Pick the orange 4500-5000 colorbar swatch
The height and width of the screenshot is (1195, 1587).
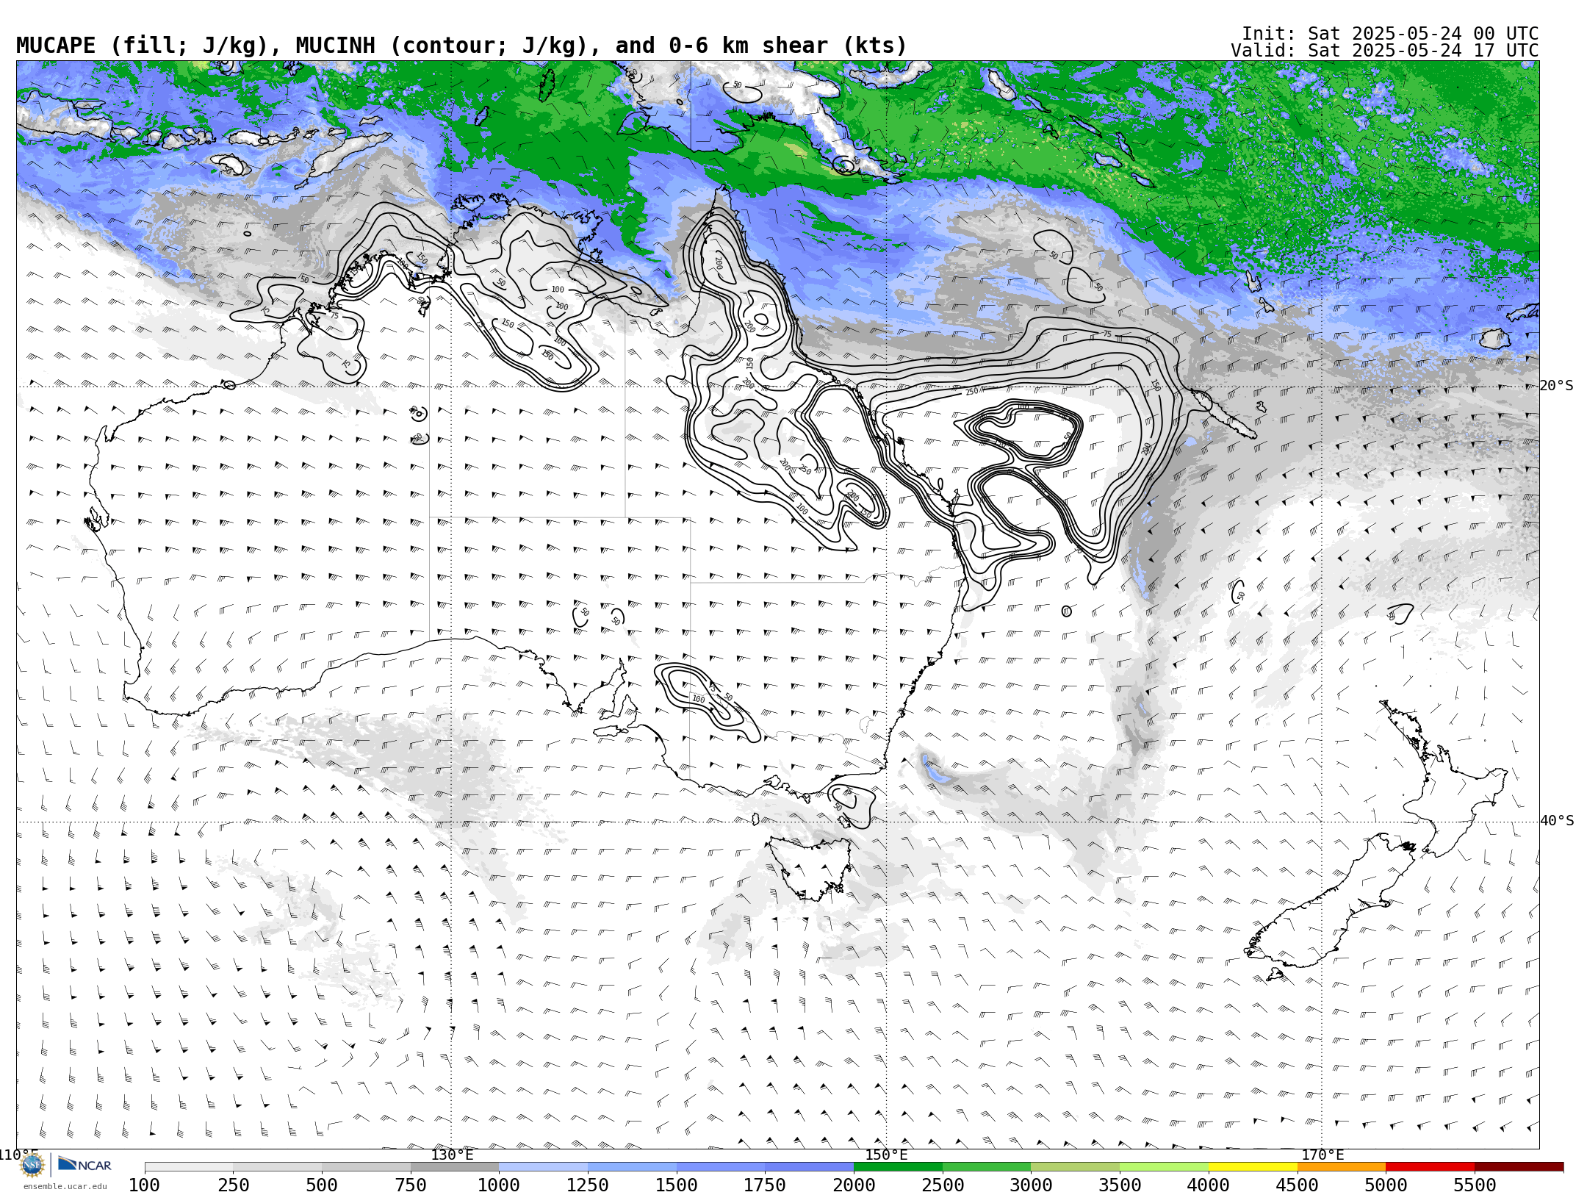[1341, 1166]
